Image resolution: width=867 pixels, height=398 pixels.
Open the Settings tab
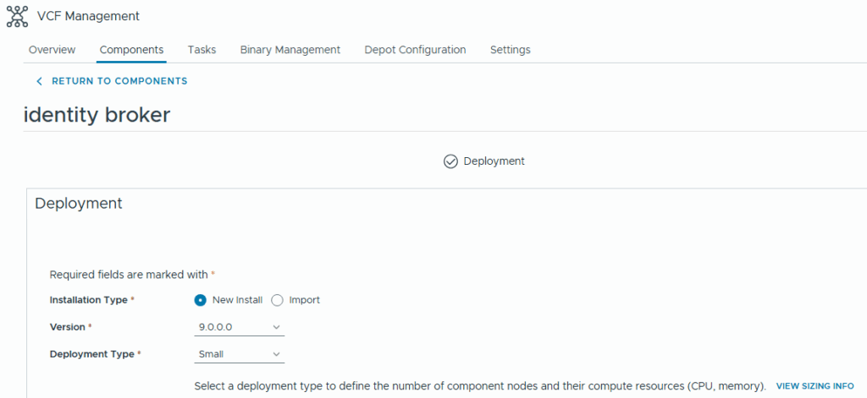510,50
